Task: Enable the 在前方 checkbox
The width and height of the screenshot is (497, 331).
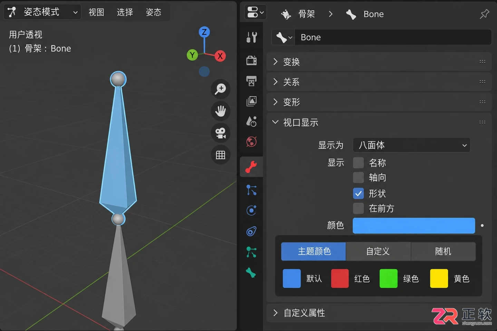Action: tap(358, 208)
